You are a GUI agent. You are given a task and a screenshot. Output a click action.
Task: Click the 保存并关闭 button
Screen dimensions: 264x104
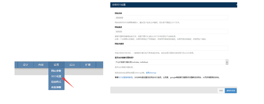click(231, 91)
